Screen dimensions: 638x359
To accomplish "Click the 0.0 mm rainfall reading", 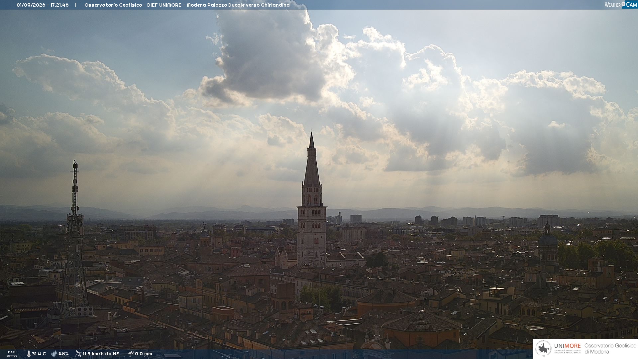I will click(143, 354).
